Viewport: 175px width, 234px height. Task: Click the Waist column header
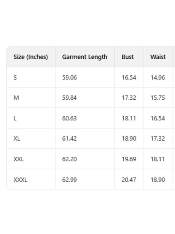(158, 57)
